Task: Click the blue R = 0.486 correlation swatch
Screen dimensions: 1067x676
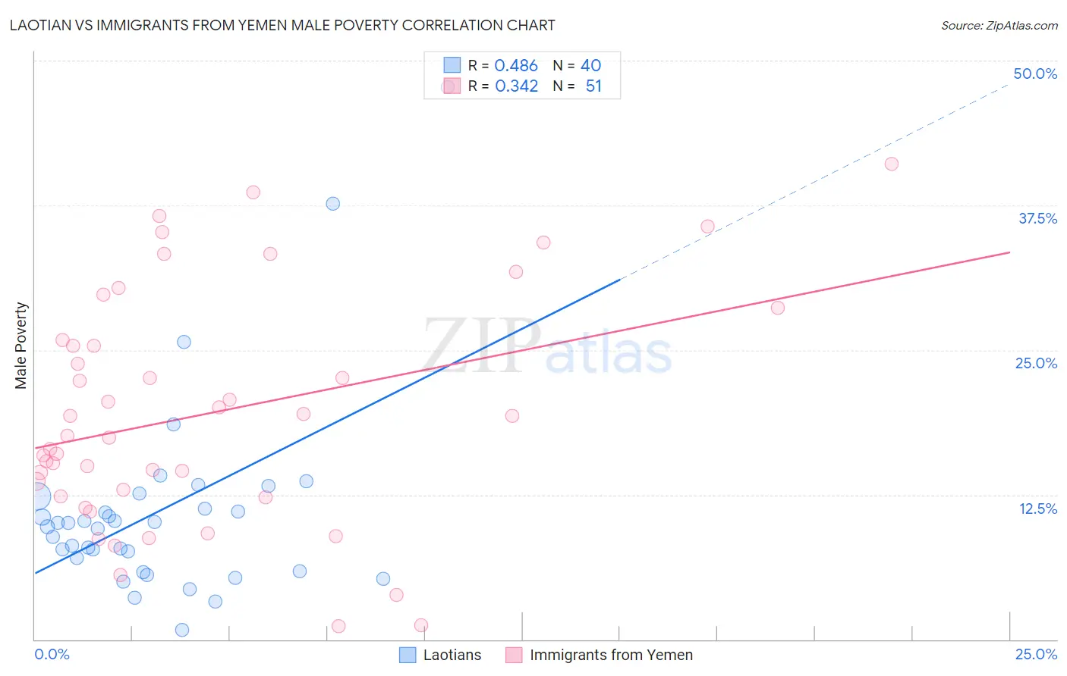Action: 452,65
